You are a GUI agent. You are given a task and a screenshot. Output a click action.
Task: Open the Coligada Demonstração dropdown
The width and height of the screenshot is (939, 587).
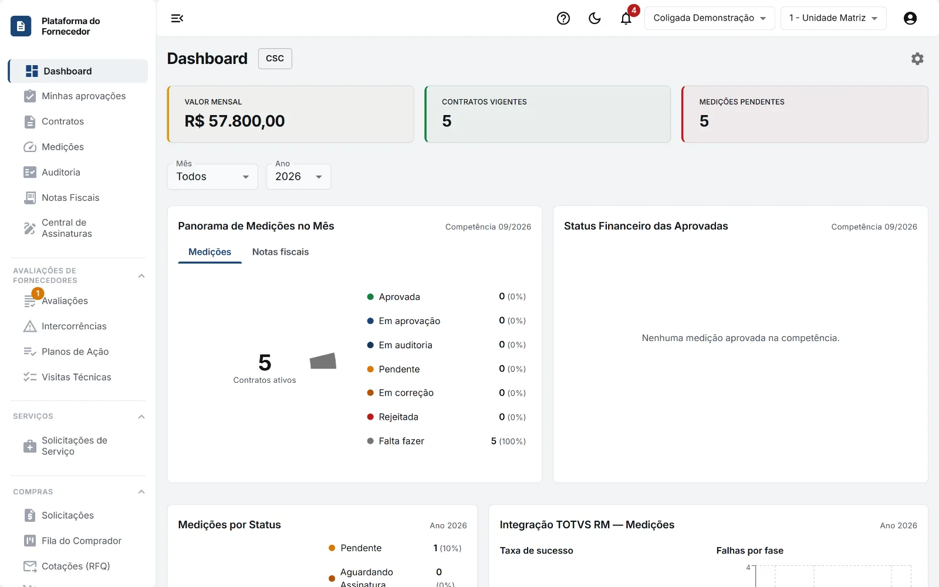tap(710, 18)
